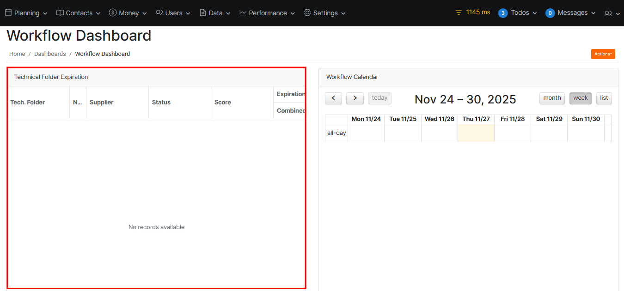Click the 1145 ms timing indicator
Image resolution: width=624 pixels, height=291 pixels.
coord(473,12)
